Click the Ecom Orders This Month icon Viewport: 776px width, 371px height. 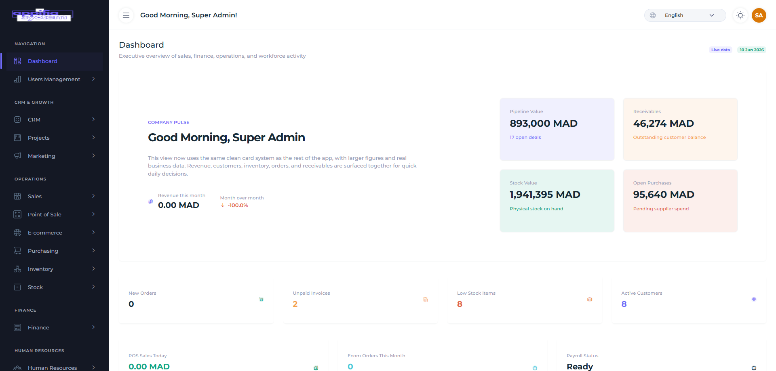(535, 368)
